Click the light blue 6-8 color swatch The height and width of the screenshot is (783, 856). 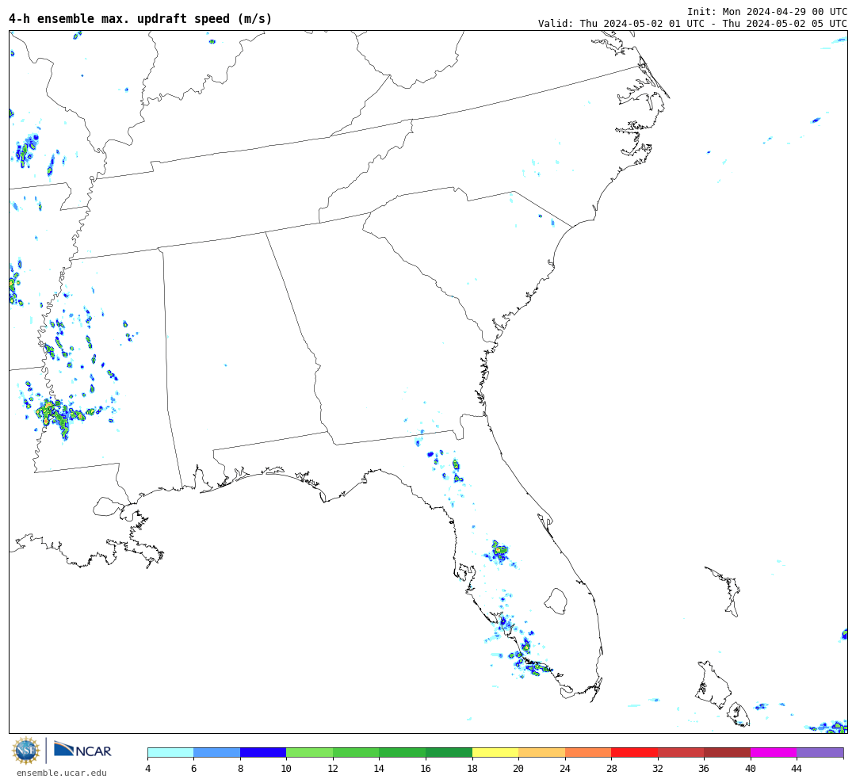tap(216, 752)
